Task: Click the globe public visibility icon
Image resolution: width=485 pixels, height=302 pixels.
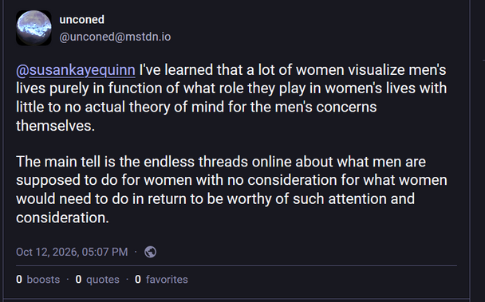Action: click(x=150, y=252)
